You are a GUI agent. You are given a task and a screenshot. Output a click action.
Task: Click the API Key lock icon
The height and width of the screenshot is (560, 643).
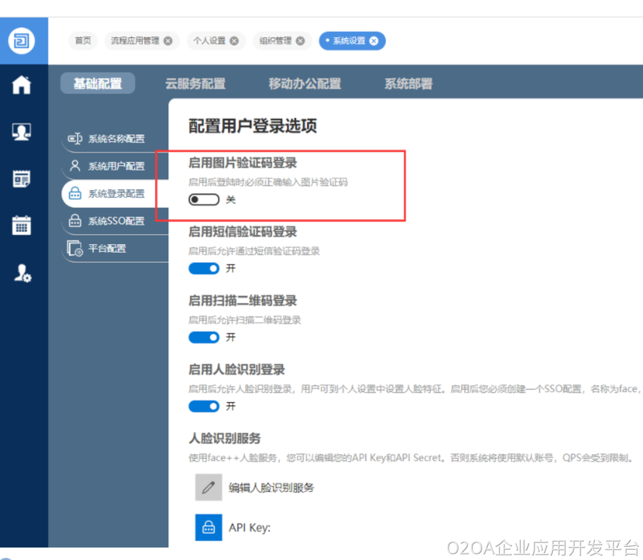click(209, 527)
